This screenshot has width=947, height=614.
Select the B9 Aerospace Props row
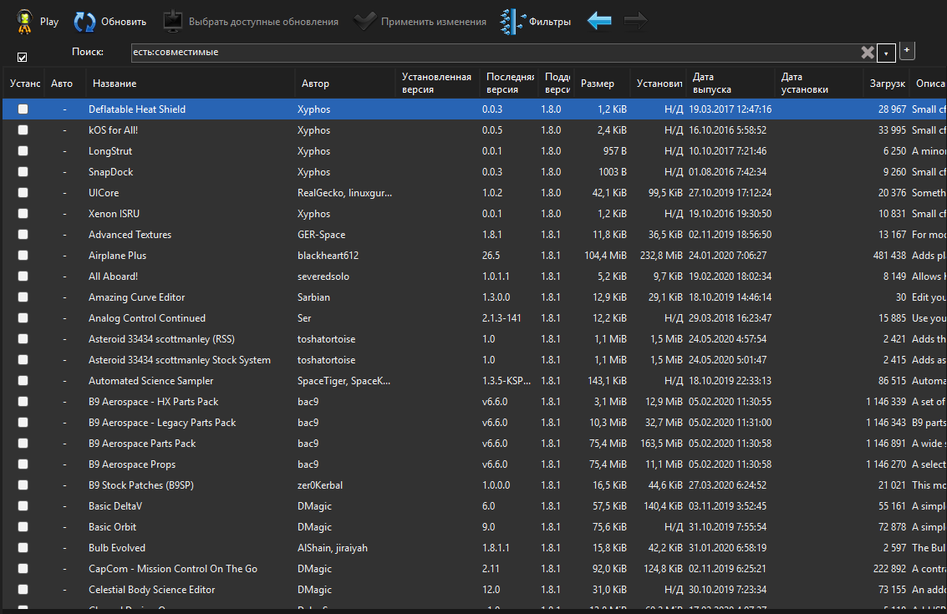[x=474, y=464]
